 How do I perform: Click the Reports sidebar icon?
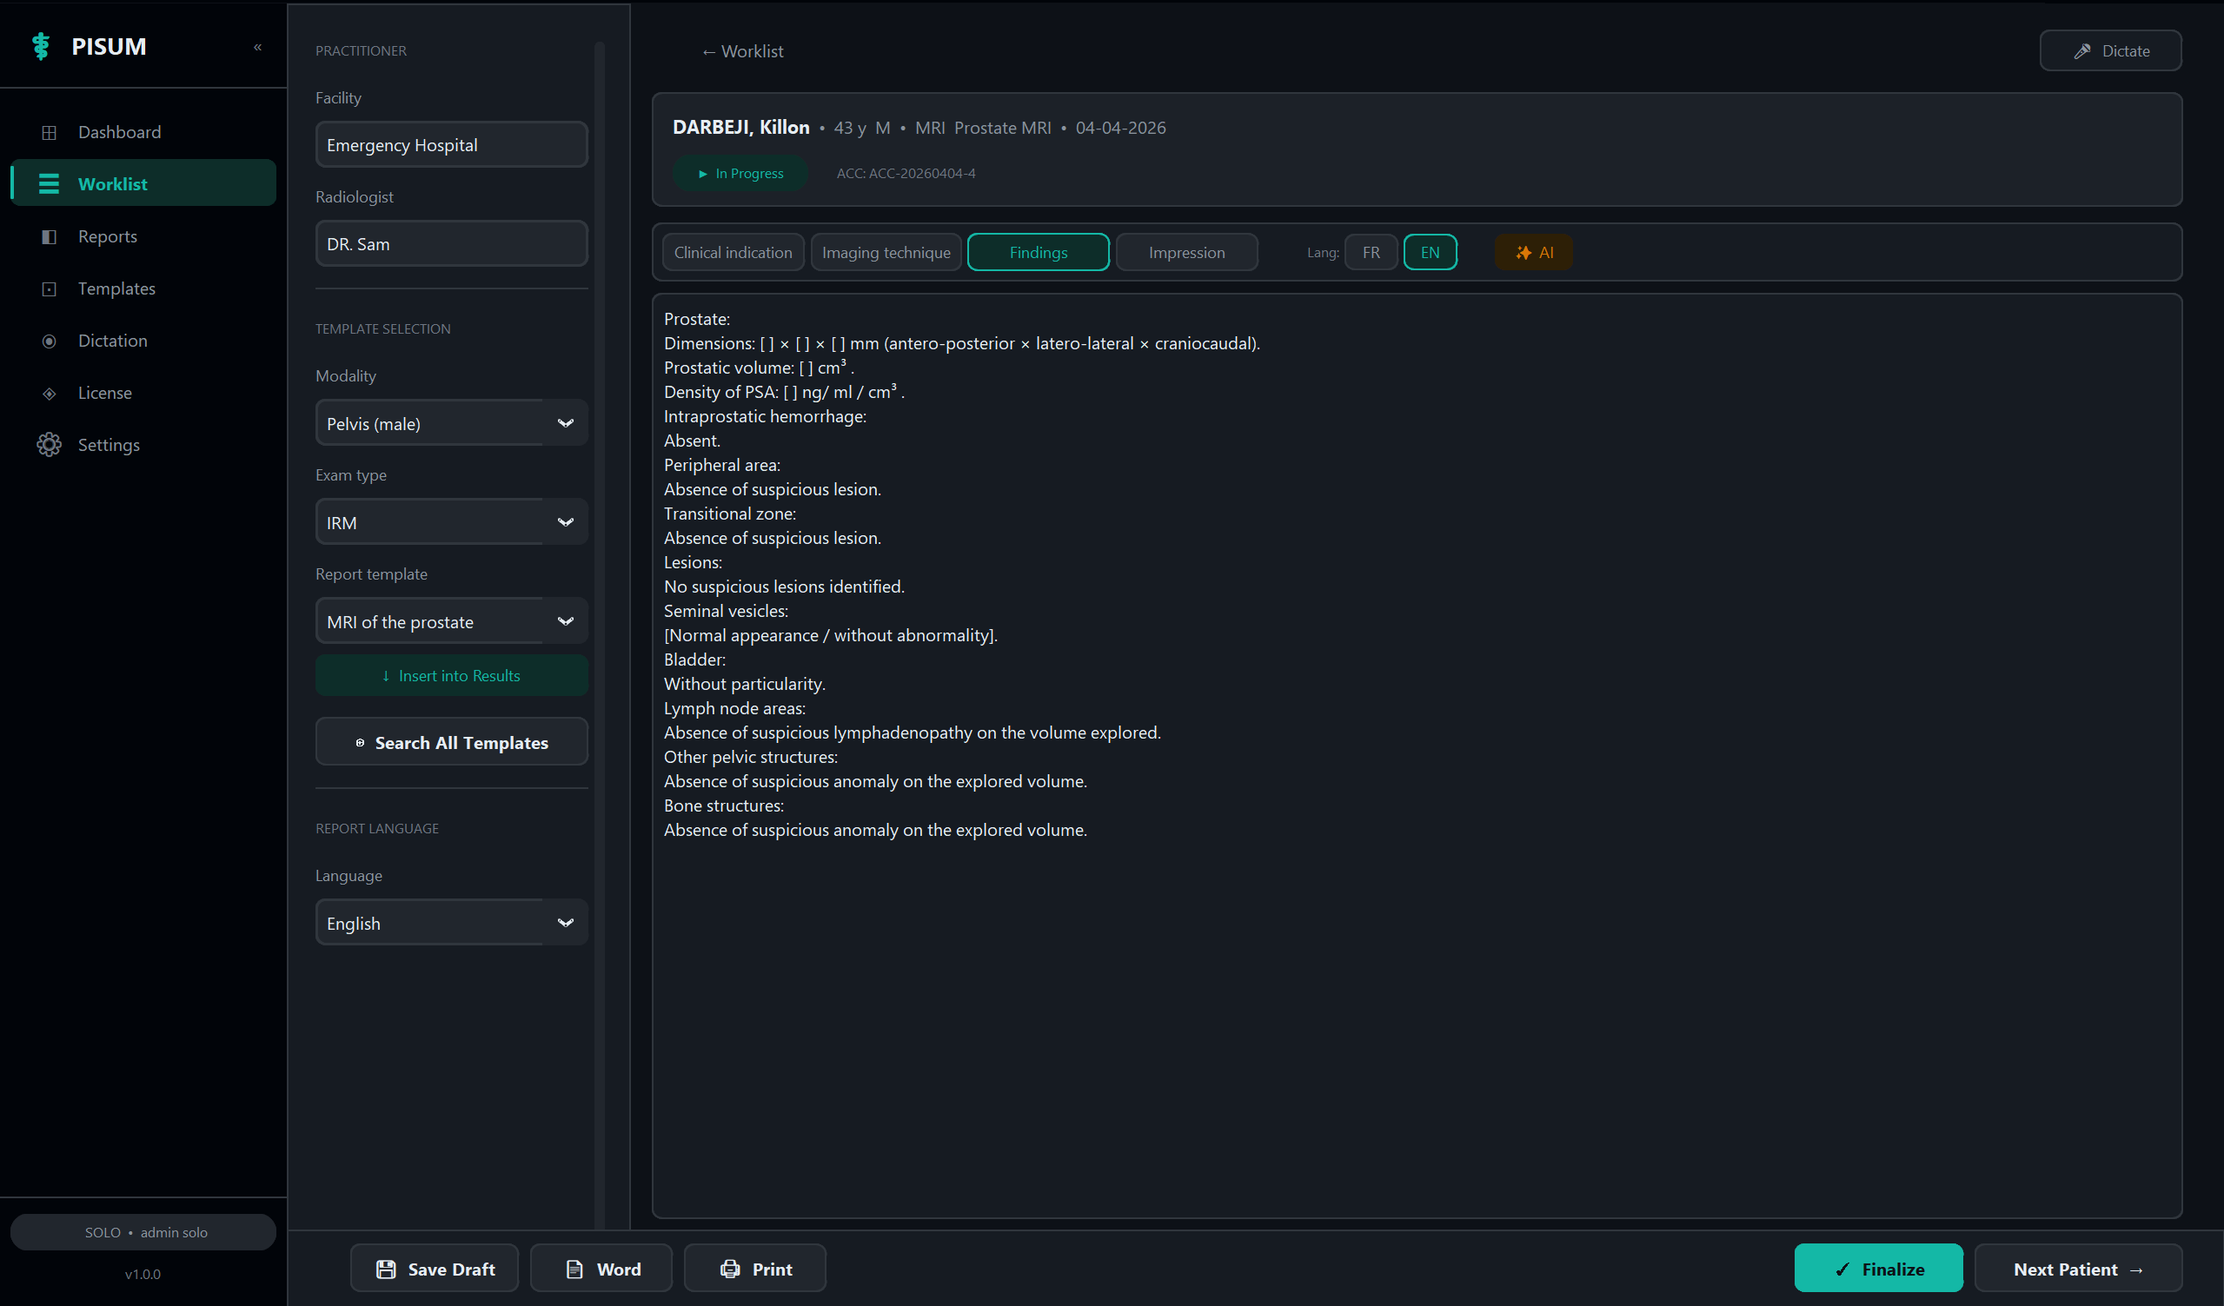point(50,236)
